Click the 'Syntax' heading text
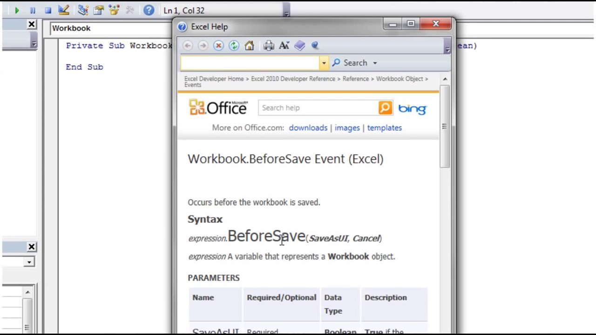Screen dimensions: 596x335 [x=205, y=219]
